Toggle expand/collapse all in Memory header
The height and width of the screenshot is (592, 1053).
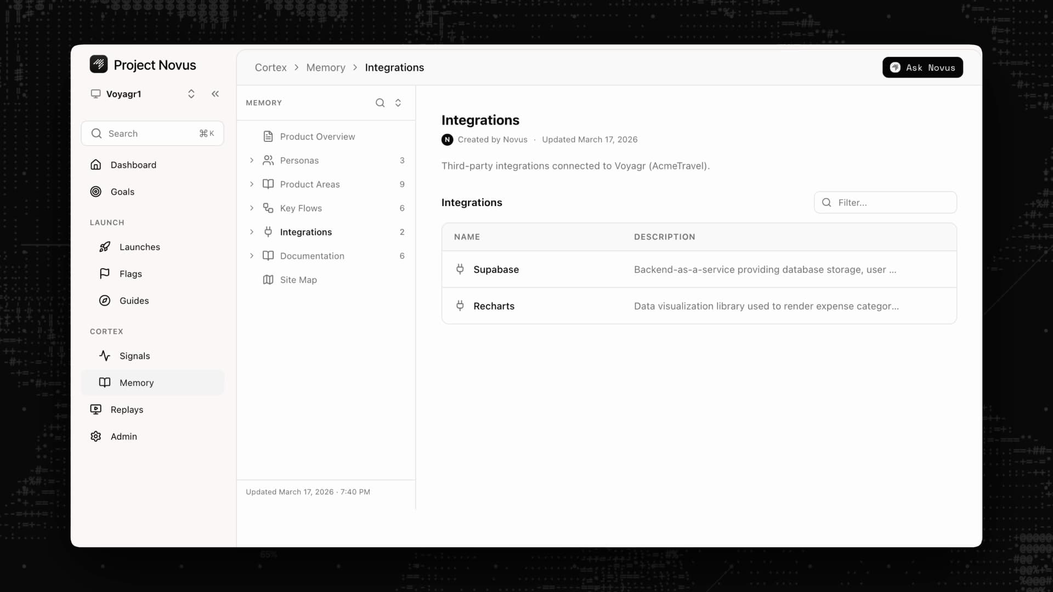[398, 103]
